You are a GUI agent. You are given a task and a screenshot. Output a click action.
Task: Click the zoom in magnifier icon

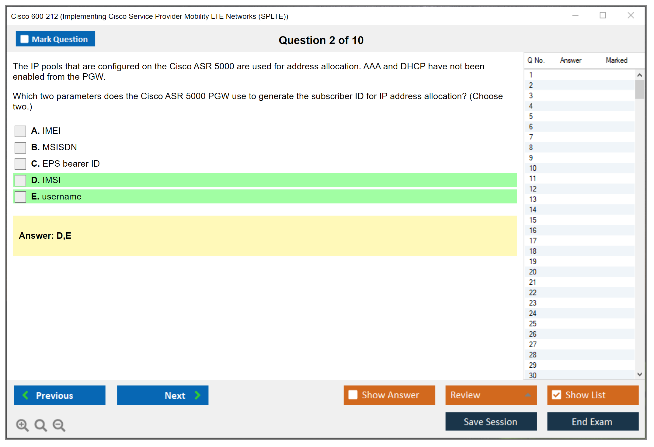pyautogui.click(x=22, y=425)
